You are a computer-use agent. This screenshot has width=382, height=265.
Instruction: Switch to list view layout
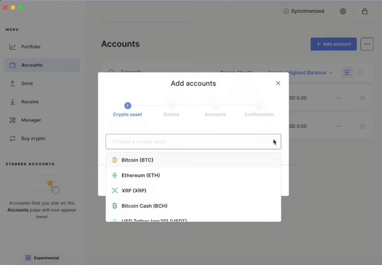tap(347, 72)
